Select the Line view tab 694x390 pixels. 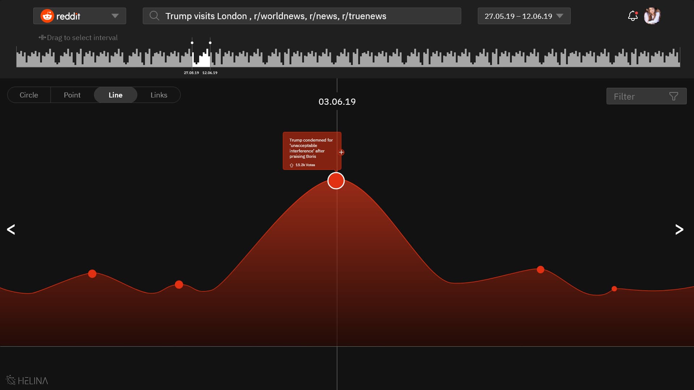click(116, 95)
